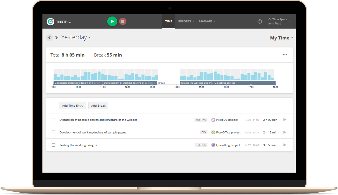Open the OnTime Space account dropdown
This screenshot has height=195, width=338.
tap(279, 21)
